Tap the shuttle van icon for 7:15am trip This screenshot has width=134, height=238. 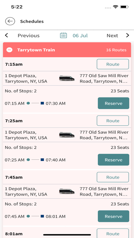pyautogui.click(x=67, y=78)
